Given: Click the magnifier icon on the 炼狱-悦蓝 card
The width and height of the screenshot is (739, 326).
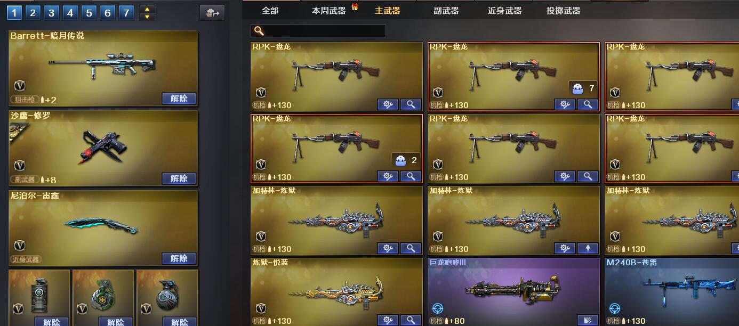Looking at the screenshot, I should [411, 320].
